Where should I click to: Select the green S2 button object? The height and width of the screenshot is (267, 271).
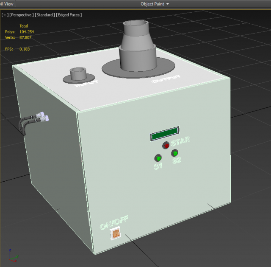[174, 153]
